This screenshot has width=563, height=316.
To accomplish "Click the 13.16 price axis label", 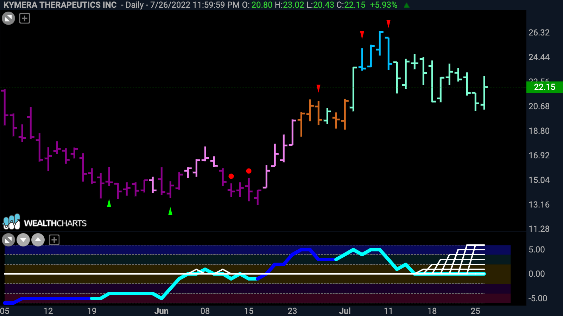I will [539, 205].
